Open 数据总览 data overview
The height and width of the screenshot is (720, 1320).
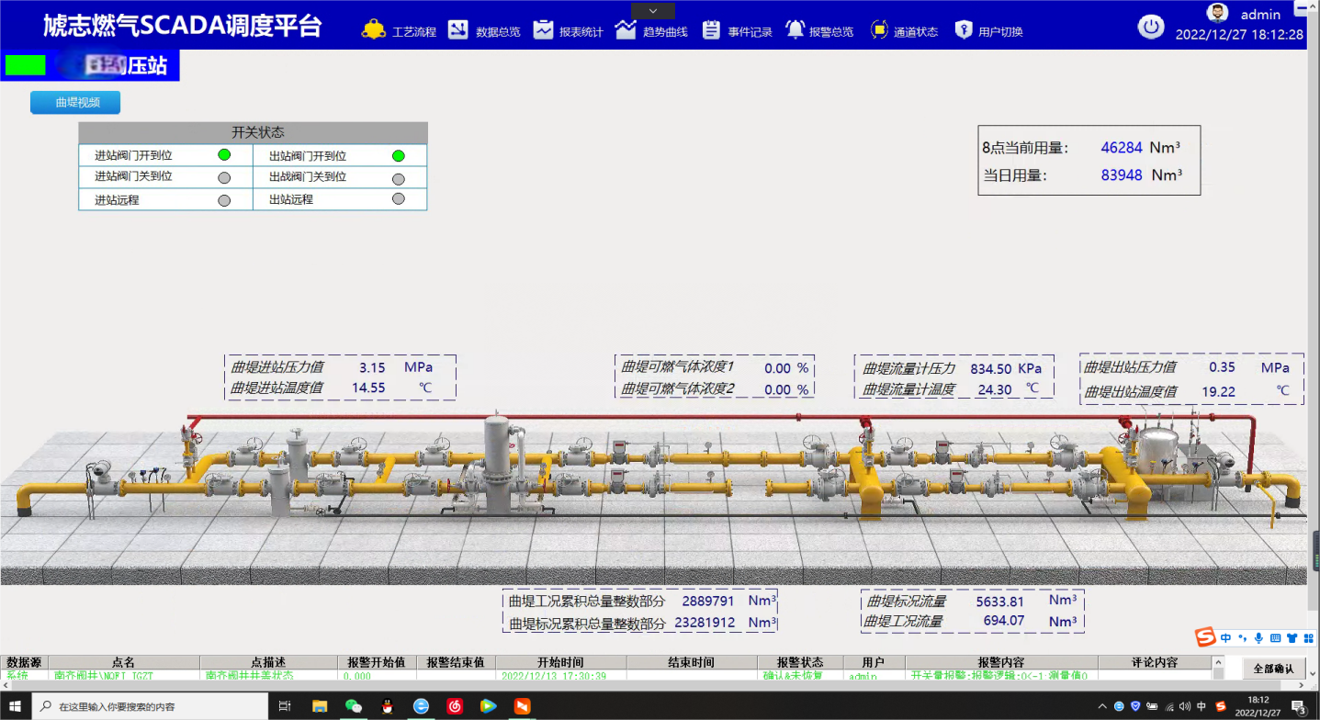click(484, 30)
